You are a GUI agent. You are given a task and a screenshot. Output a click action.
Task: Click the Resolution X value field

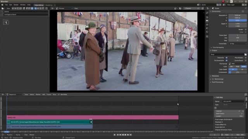coord(238,15)
